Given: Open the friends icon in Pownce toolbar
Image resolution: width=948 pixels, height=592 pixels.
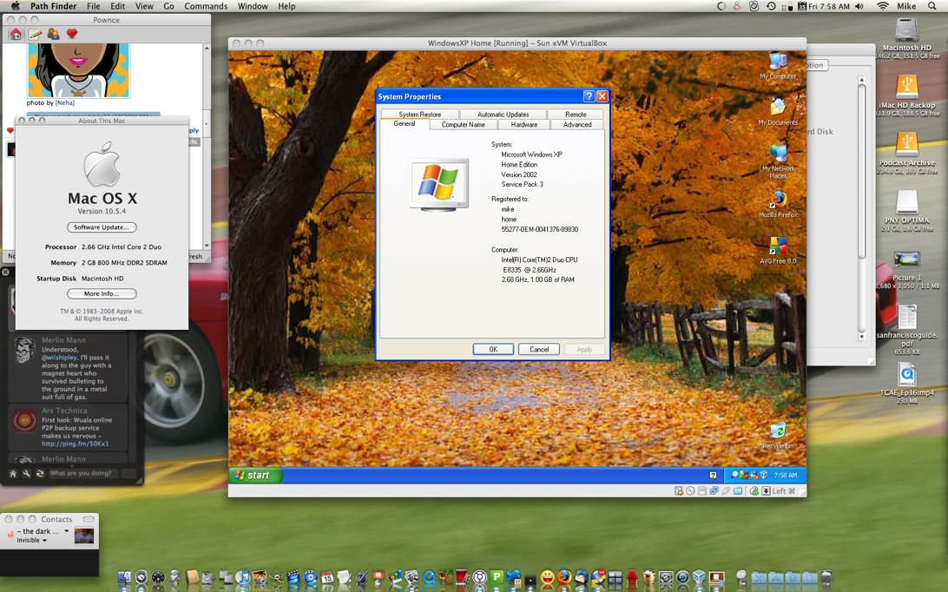Looking at the screenshot, I should coord(53,35).
